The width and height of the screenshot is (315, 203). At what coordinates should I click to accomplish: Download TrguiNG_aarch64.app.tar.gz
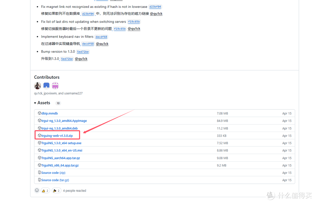[x=60, y=158]
